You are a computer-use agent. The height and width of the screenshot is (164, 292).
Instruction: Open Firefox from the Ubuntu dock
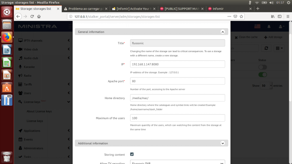tap(7, 37)
